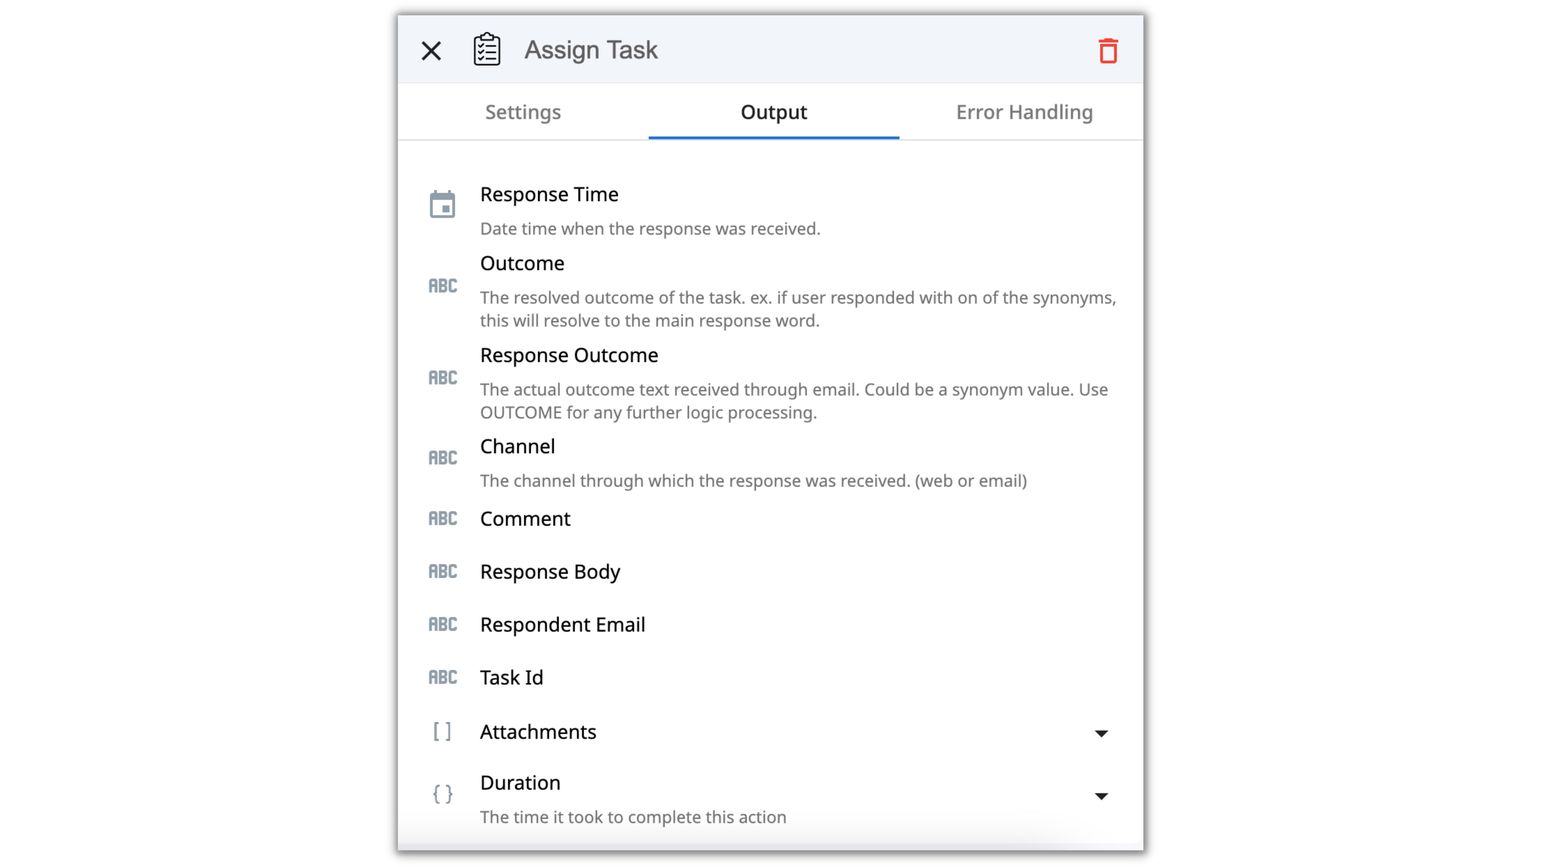Expand the Duration dropdown arrow
This screenshot has width=1542, height=867.
(1101, 796)
